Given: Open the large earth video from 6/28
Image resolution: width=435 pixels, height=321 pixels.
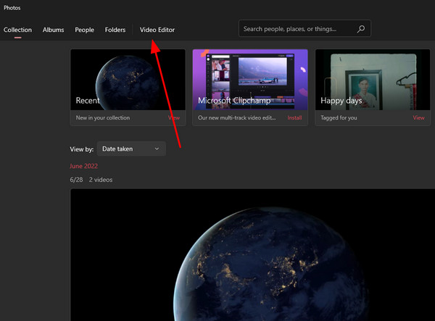Looking at the screenshot, I should pyautogui.click(x=252, y=255).
